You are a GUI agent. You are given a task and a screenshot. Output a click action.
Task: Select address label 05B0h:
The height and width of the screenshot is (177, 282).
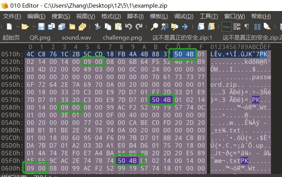pos(12,130)
